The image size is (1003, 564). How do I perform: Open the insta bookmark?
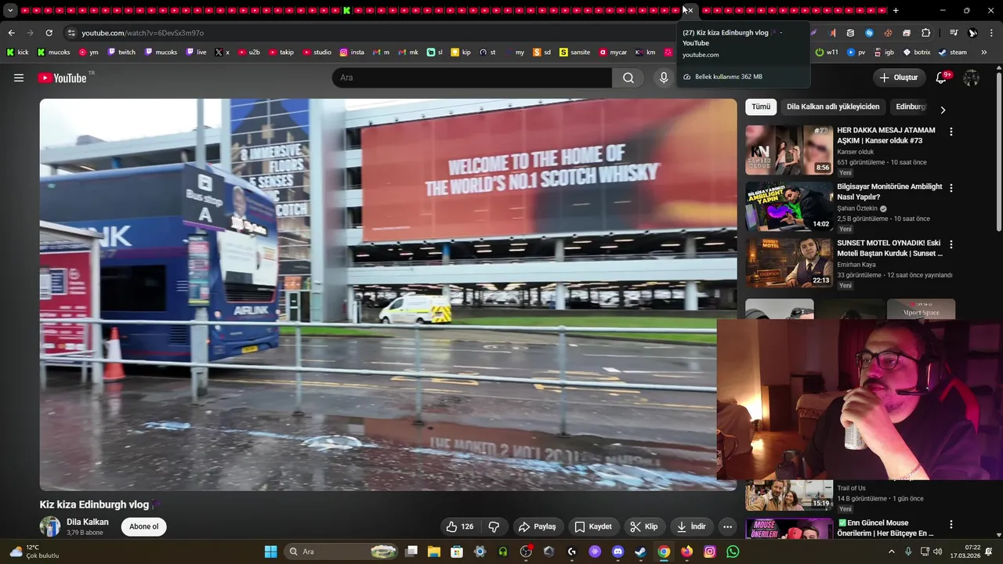click(352, 52)
